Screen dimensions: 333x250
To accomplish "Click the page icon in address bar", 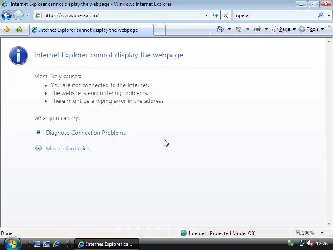I will tap(38, 15).
